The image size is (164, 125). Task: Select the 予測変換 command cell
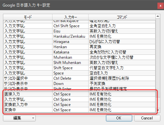tap(122, 84)
